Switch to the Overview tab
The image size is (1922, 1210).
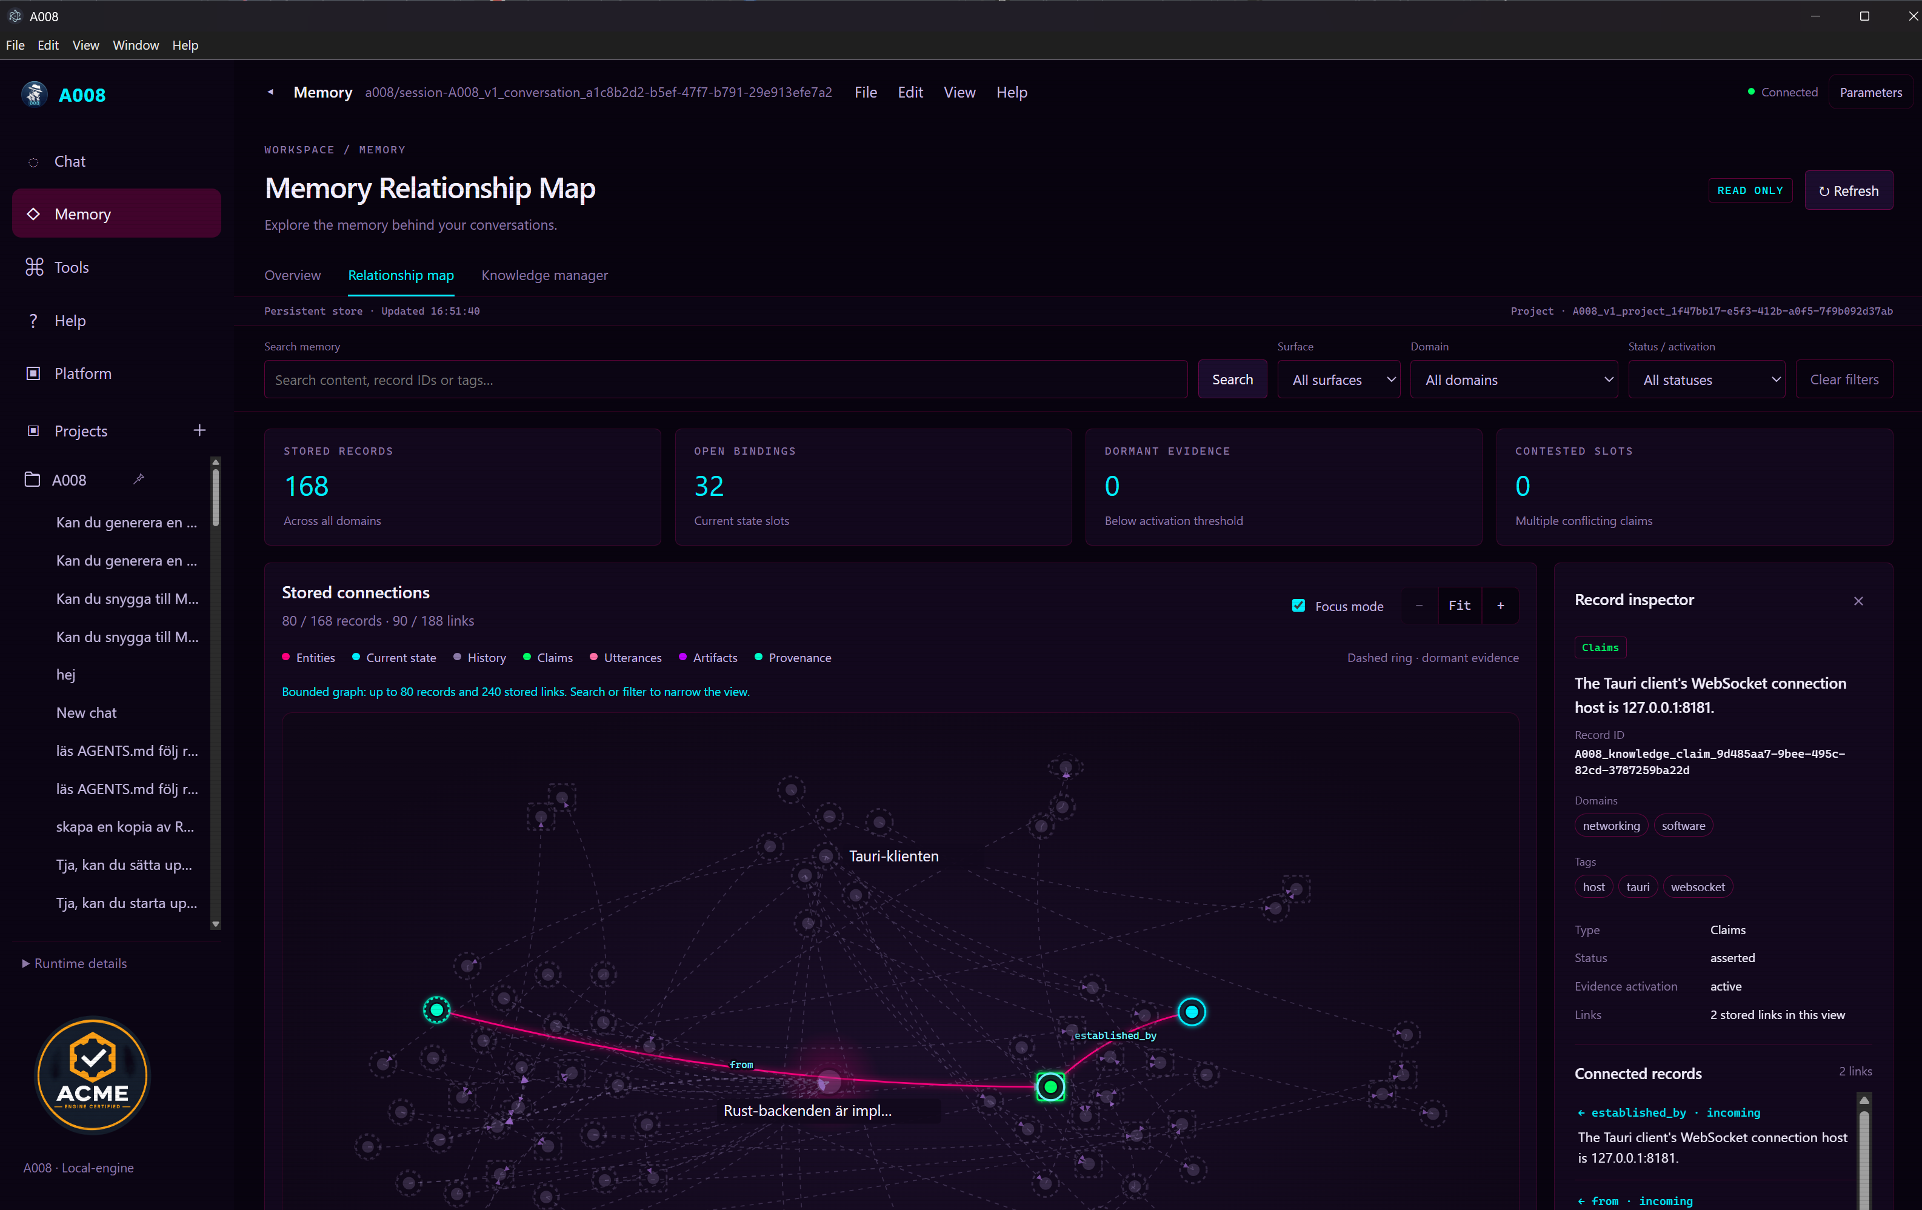292,275
